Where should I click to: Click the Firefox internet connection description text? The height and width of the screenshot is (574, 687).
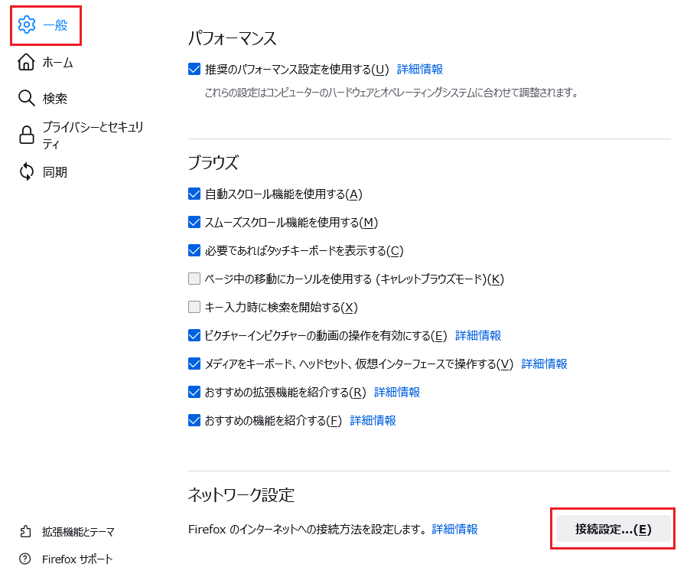(x=308, y=530)
